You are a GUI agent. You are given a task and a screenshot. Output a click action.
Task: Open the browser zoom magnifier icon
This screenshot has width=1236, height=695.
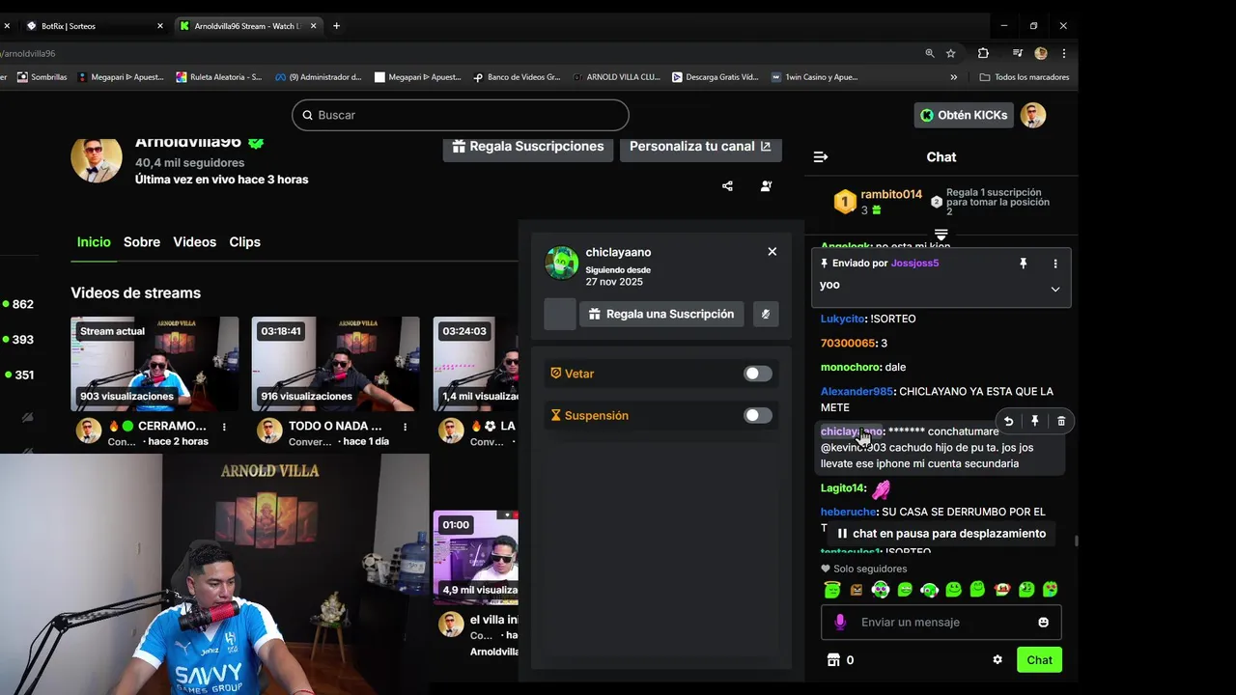click(930, 53)
